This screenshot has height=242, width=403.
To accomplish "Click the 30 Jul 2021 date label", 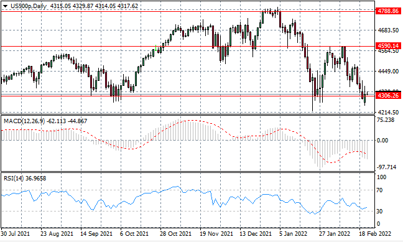I will click(16, 234).
